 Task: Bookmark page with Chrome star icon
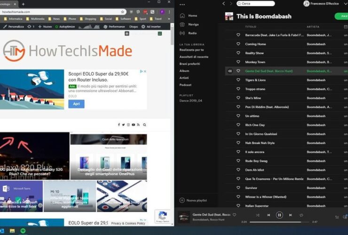point(122,12)
